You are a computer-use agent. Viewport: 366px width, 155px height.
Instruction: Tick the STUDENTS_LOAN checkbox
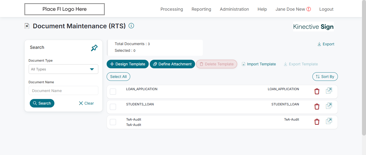click(x=113, y=107)
